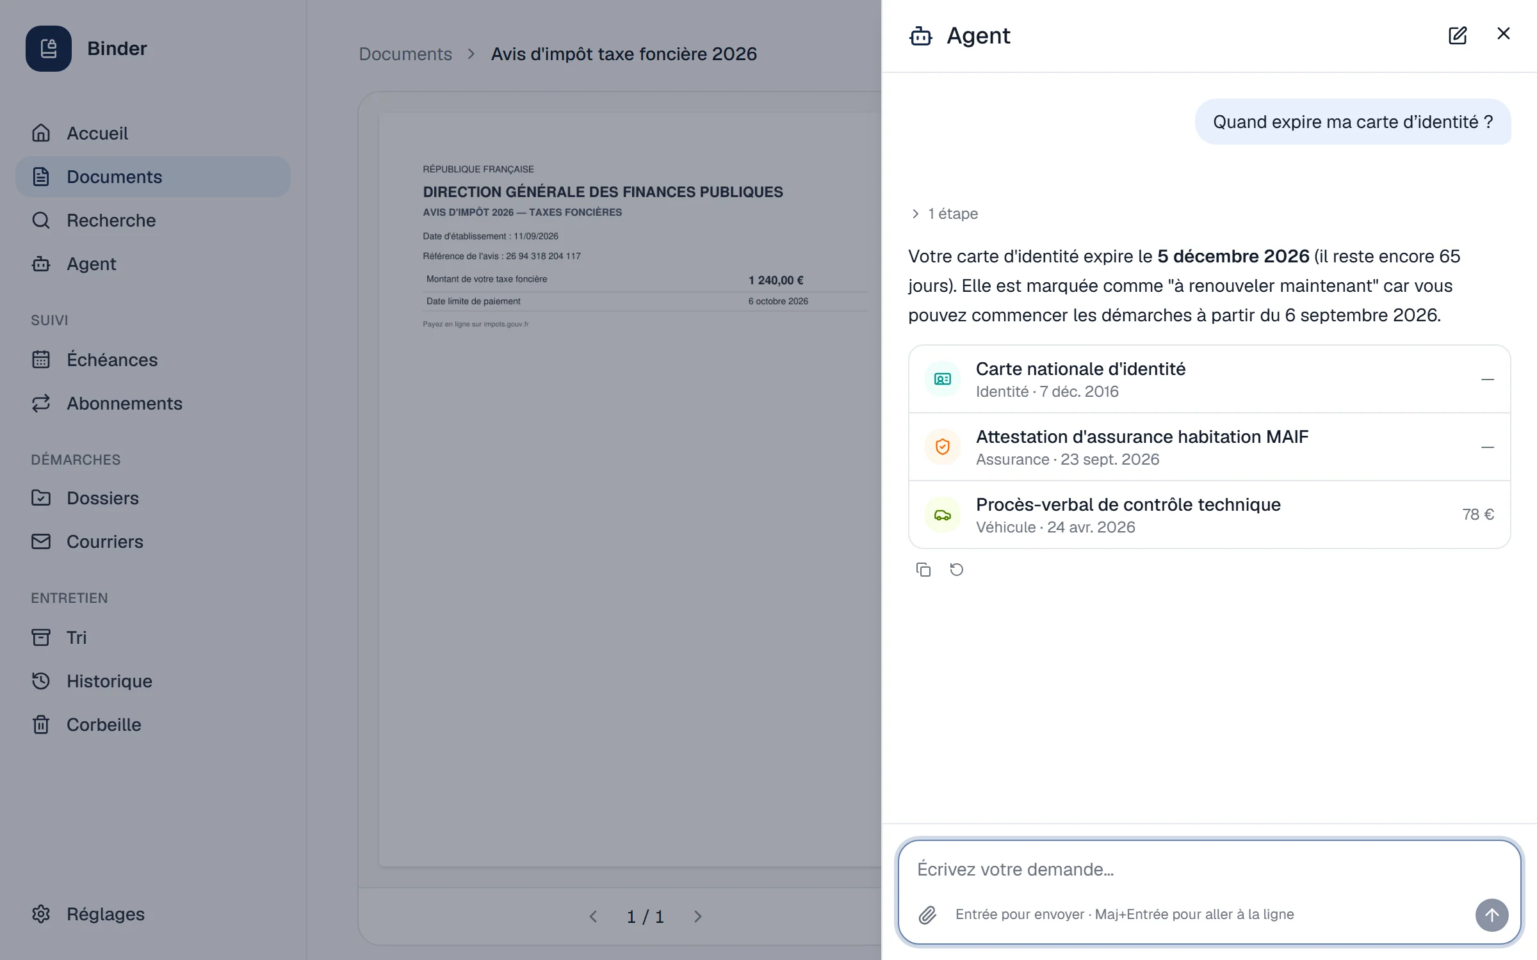Open the Tri archive section
The image size is (1537, 960).
(152, 637)
